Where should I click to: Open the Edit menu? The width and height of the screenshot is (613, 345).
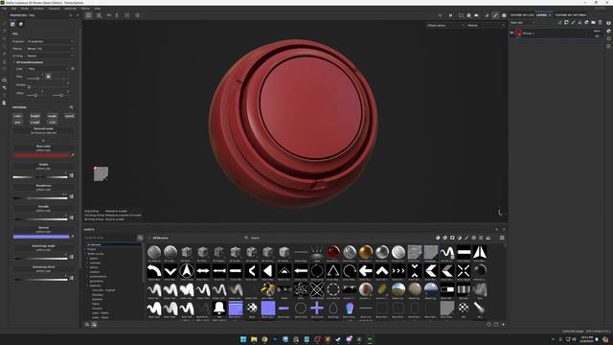click(14, 9)
